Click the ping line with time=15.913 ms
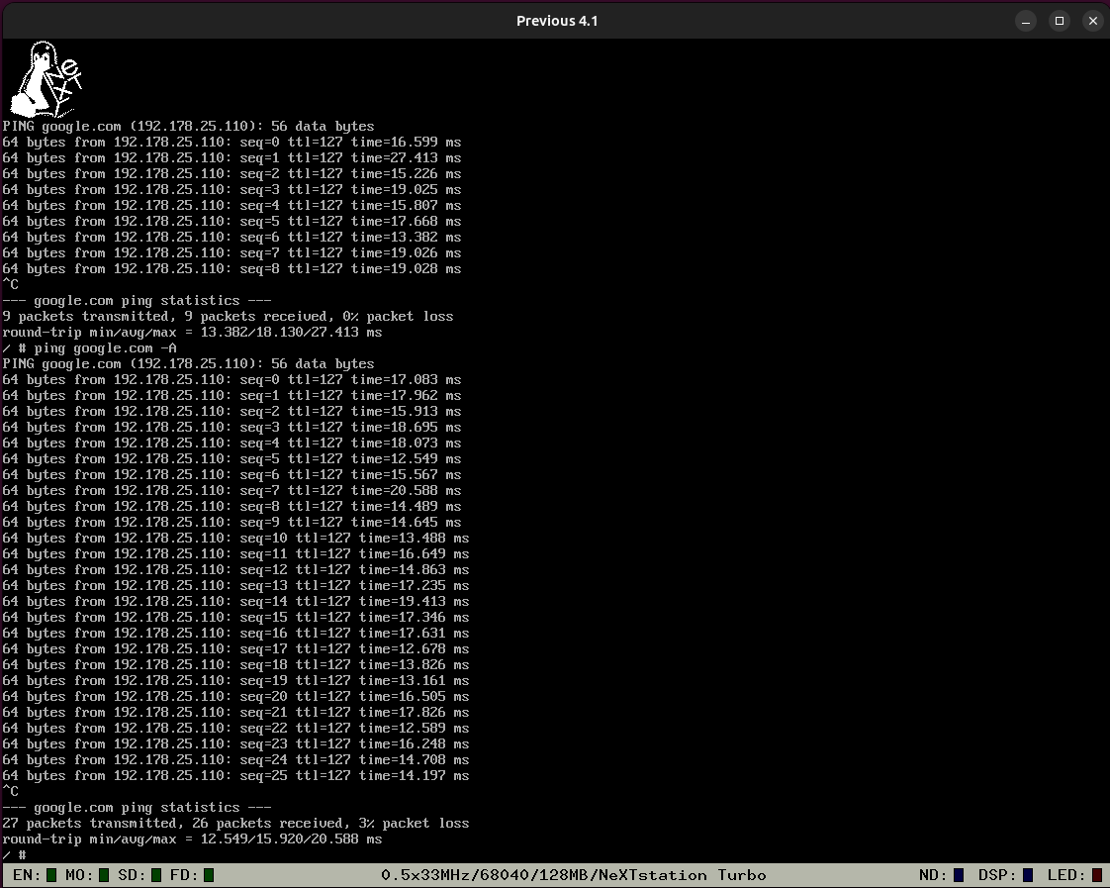 (231, 412)
